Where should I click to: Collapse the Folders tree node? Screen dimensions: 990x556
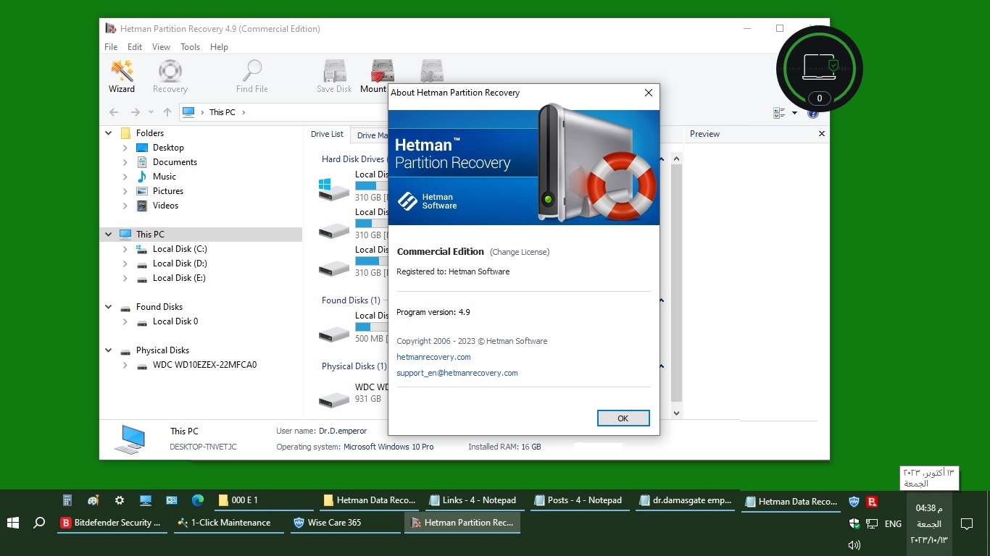pyautogui.click(x=109, y=133)
